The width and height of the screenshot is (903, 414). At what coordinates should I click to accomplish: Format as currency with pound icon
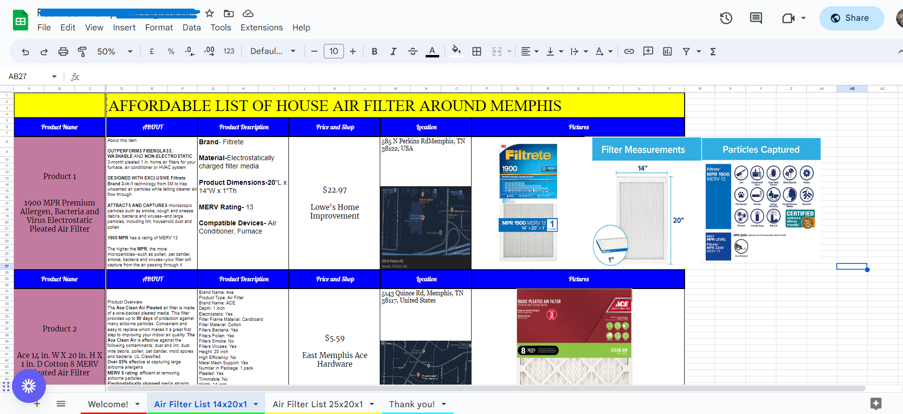pyautogui.click(x=152, y=51)
